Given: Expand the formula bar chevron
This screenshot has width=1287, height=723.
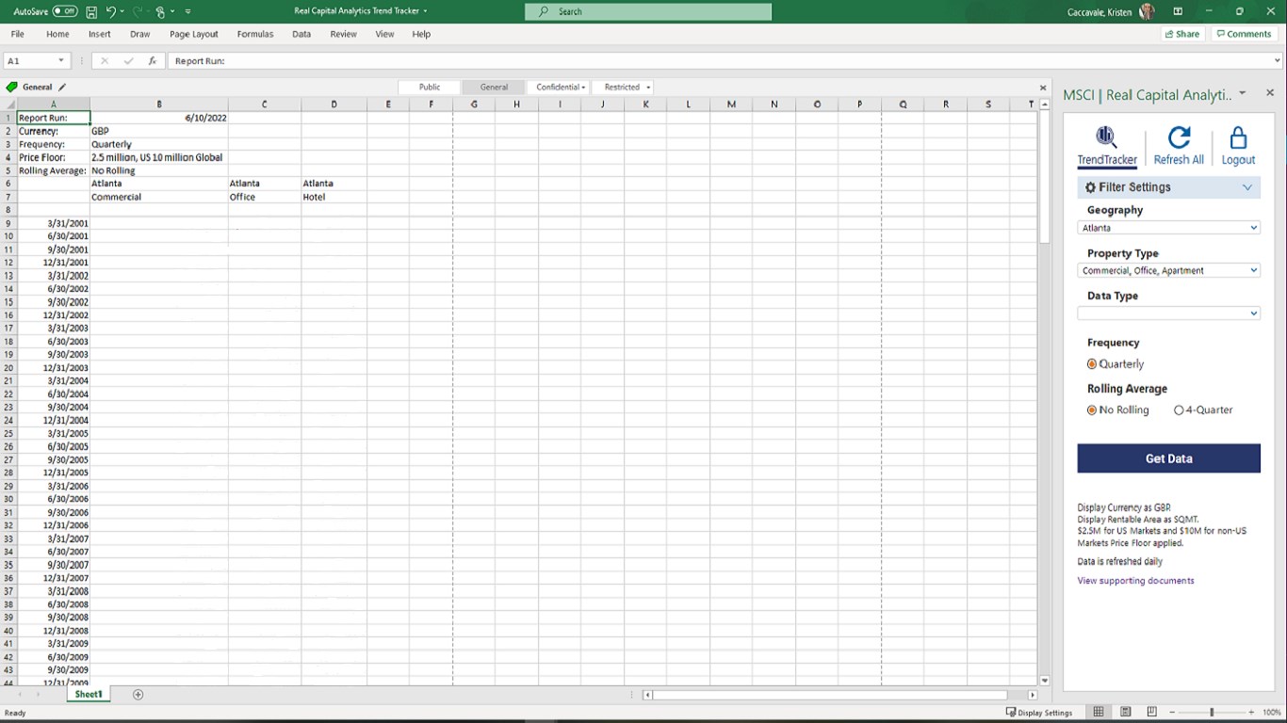Looking at the screenshot, I should coord(1277,60).
